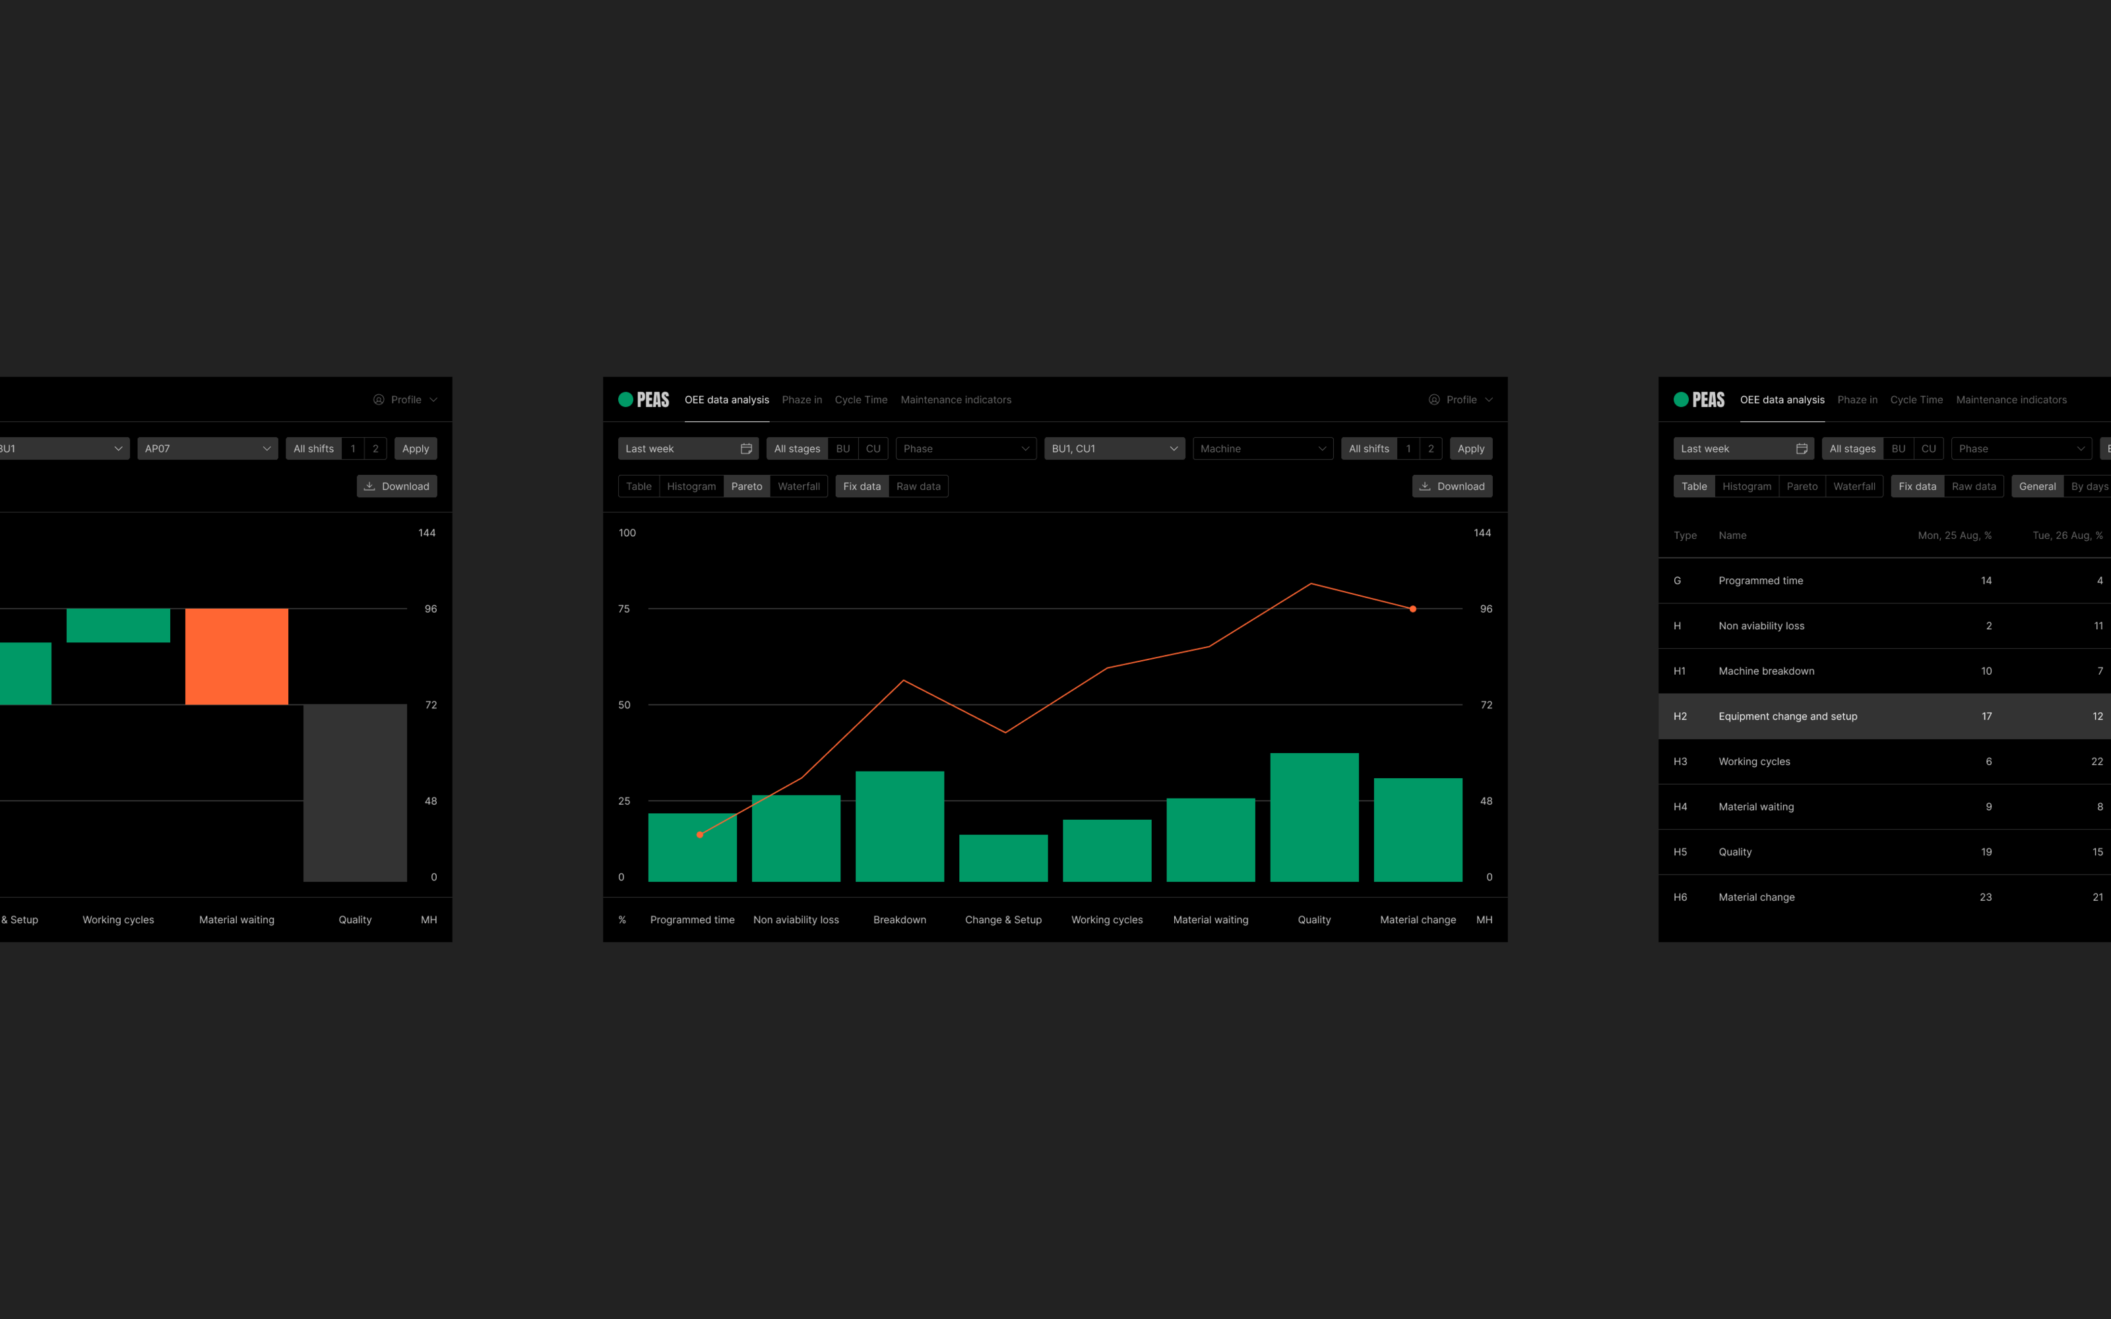
Task: Select shift 2 in center panel filter
Action: [x=1431, y=448]
